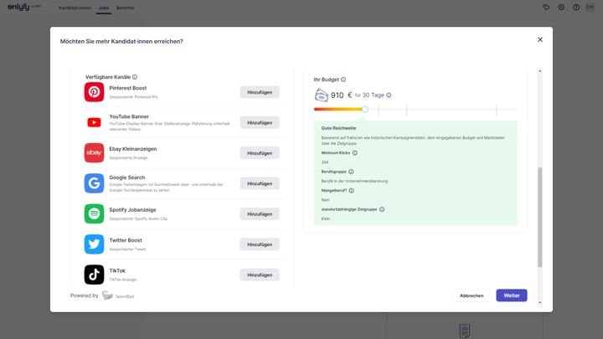Click the Spotify Jobanzeige logo

(94, 213)
